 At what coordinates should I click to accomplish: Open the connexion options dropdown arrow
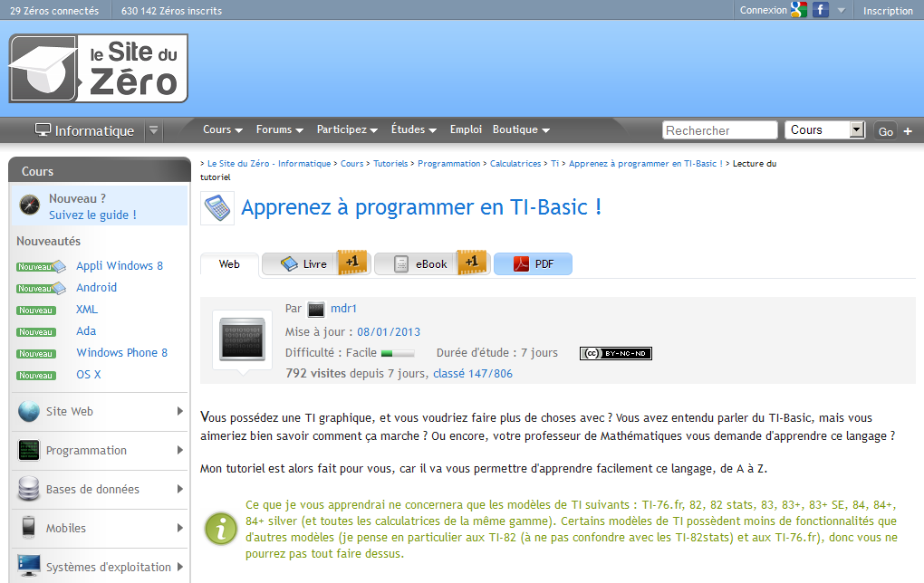[842, 10]
